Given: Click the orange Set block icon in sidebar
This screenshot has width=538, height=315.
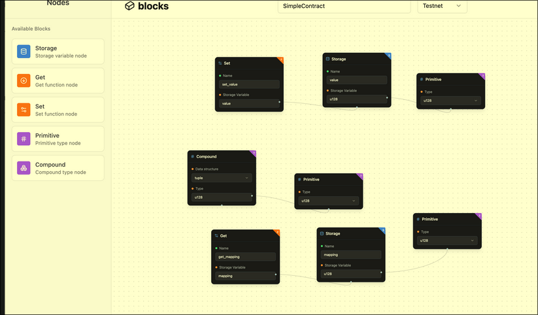Looking at the screenshot, I should [24, 110].
